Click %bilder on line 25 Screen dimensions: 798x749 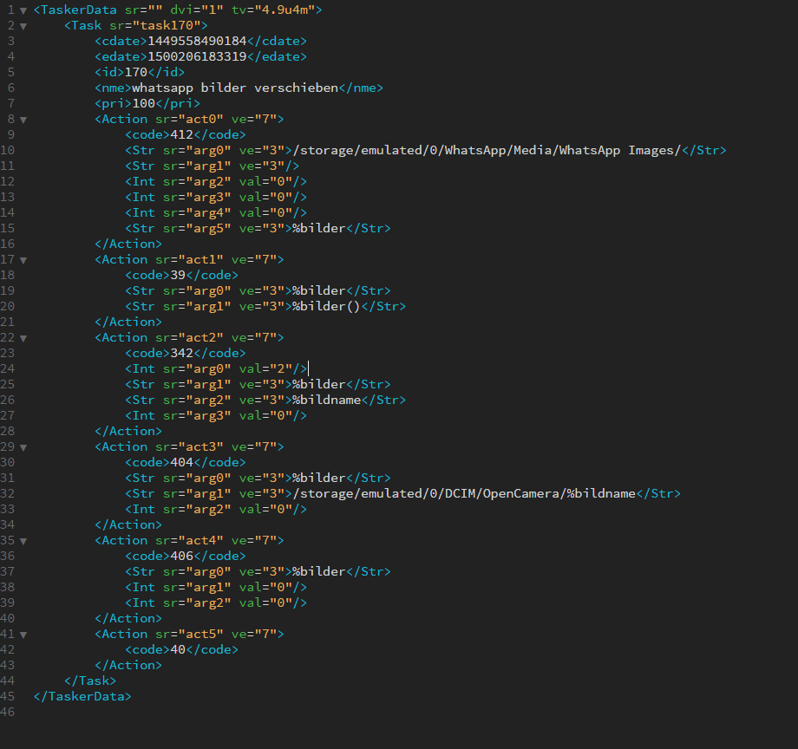click(319, 384)
